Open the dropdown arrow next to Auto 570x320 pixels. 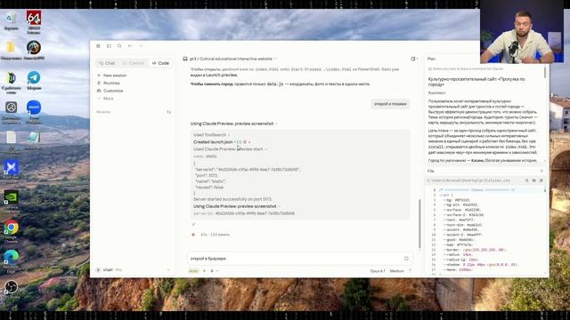204,271
